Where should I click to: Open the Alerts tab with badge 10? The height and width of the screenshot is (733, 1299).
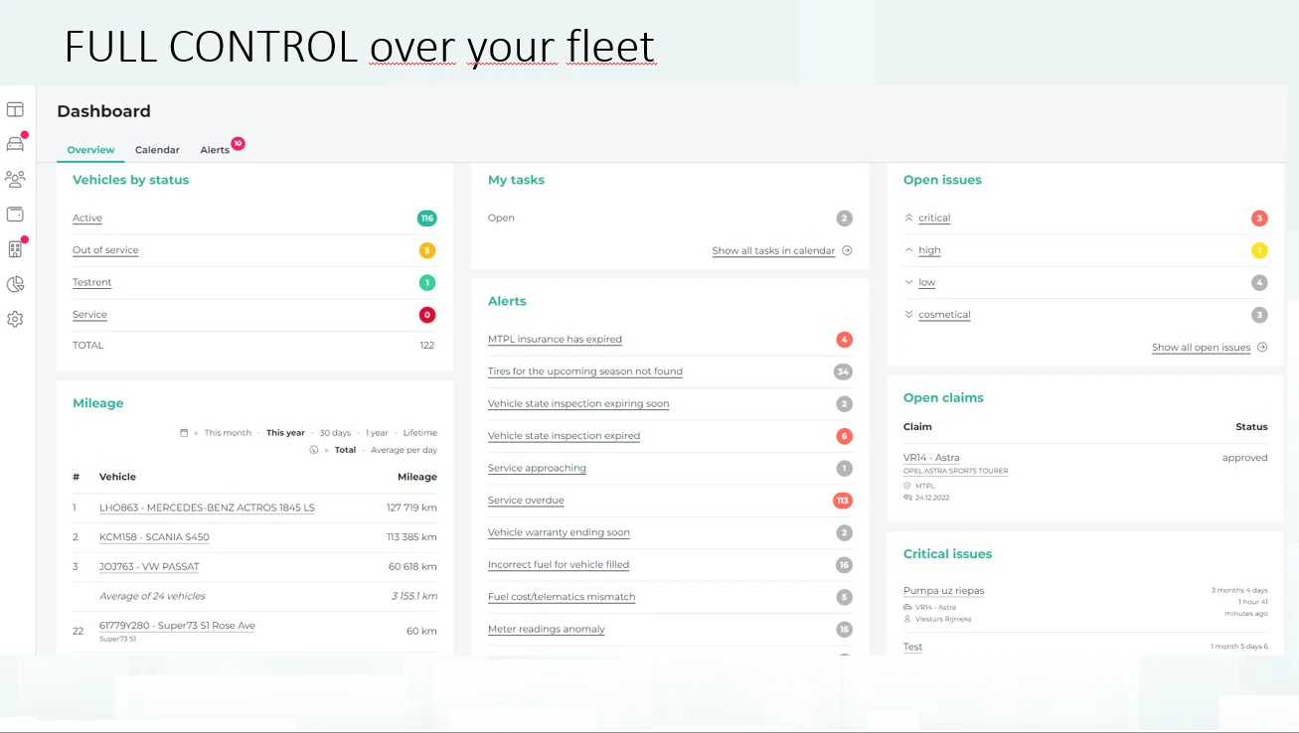pos(215,149)
